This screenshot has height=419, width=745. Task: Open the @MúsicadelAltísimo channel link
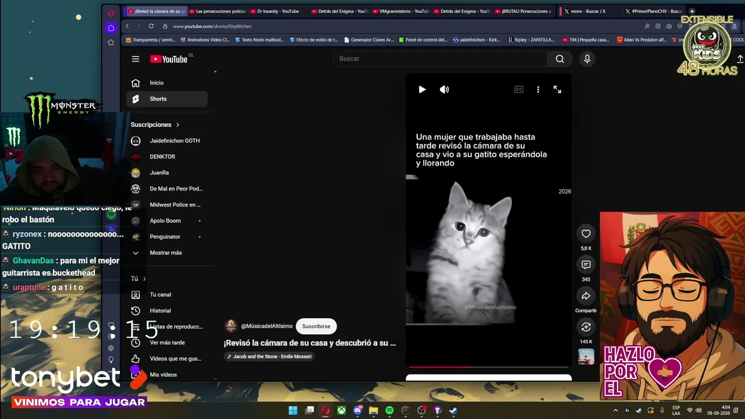click(267, 326)
